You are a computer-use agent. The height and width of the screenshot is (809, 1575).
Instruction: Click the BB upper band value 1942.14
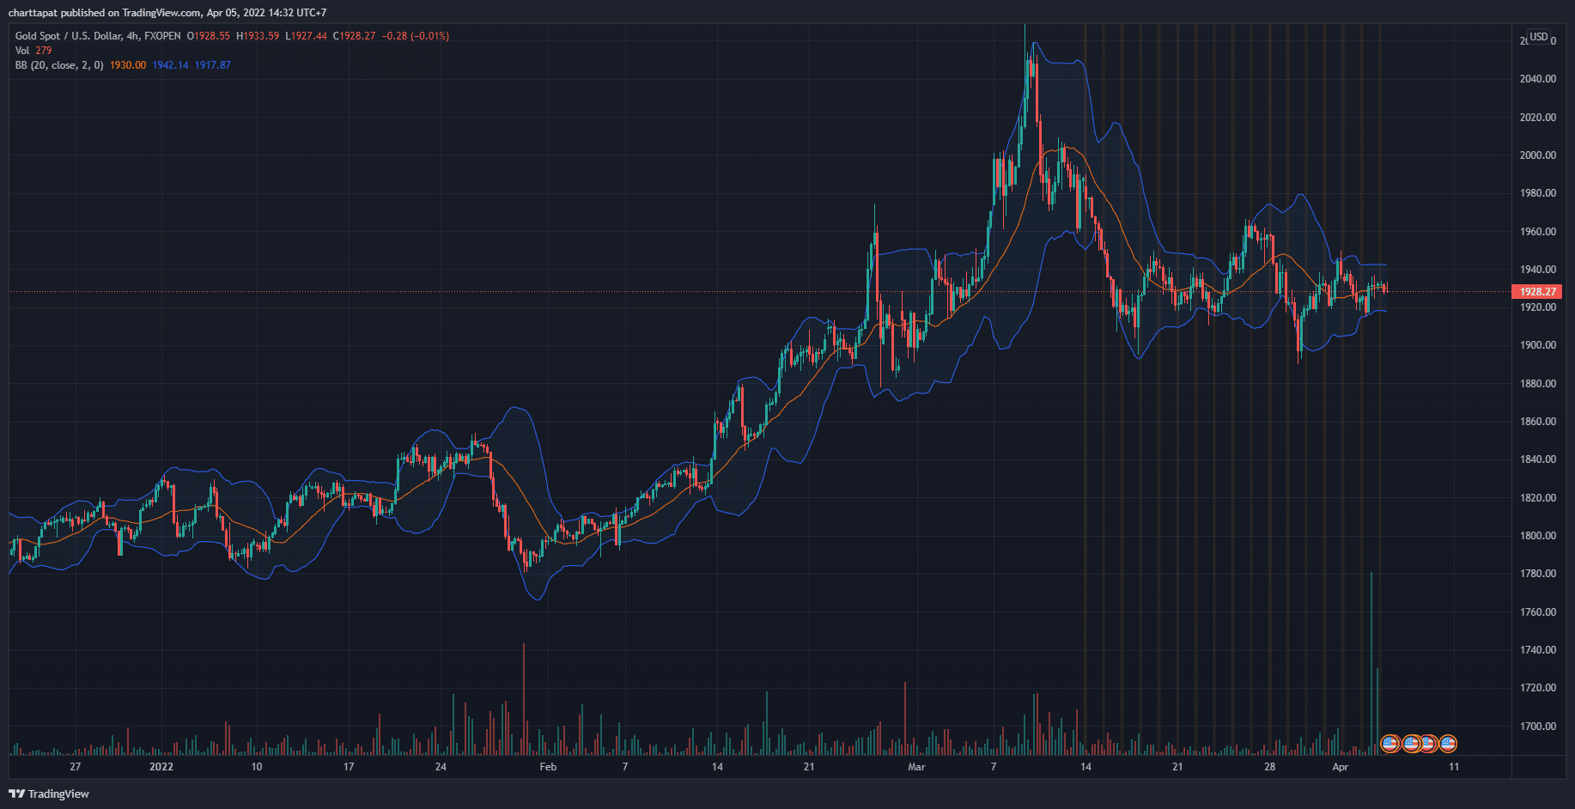pos(170,65)
